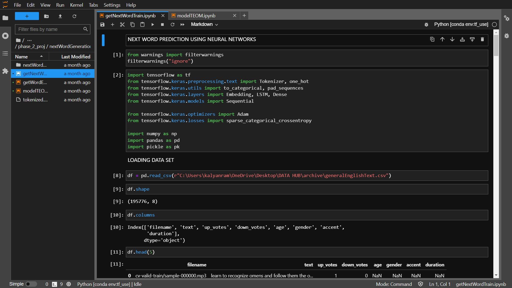Screen dimensions: 512x288
Task: Click the New Launcher plus button
Action: pyautogui.click(x=27, y=16)
